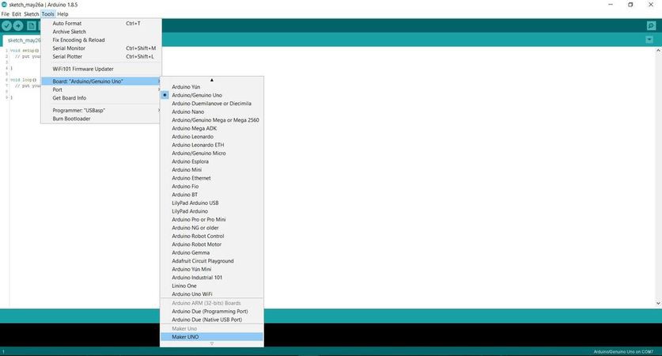Viewport: 662px width, 356px height.
Task: Open the Serial Monitor magnifier icon
Action: (651, 26)
